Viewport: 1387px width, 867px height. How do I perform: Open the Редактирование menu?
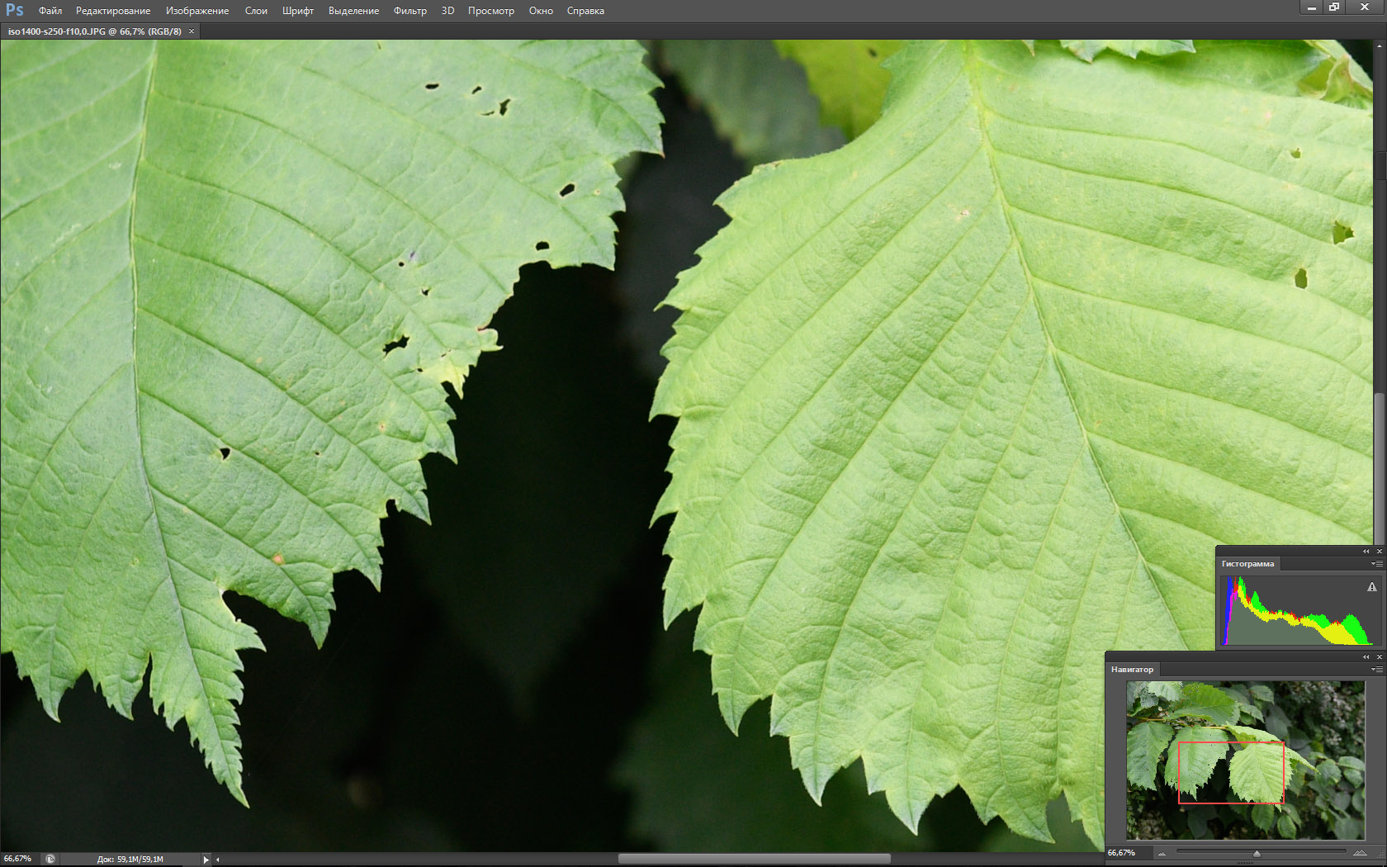pyautogui.click(x=113, y=11)
